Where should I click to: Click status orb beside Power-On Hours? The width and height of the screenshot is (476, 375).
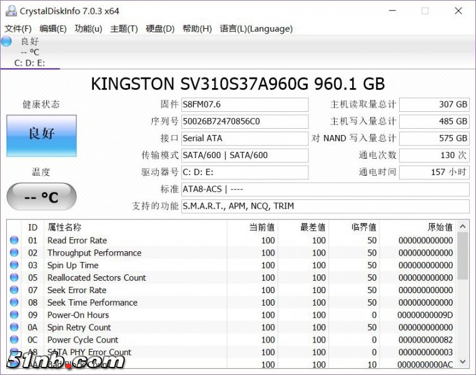coord(14,316)
